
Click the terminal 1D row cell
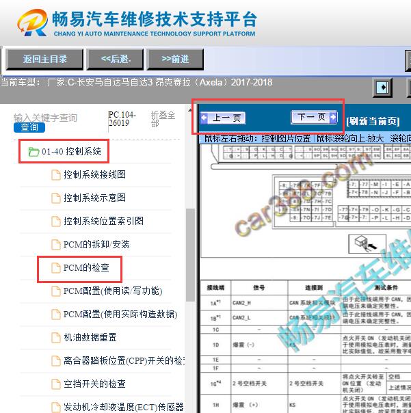pyautogui.click(x=216, y=345)
